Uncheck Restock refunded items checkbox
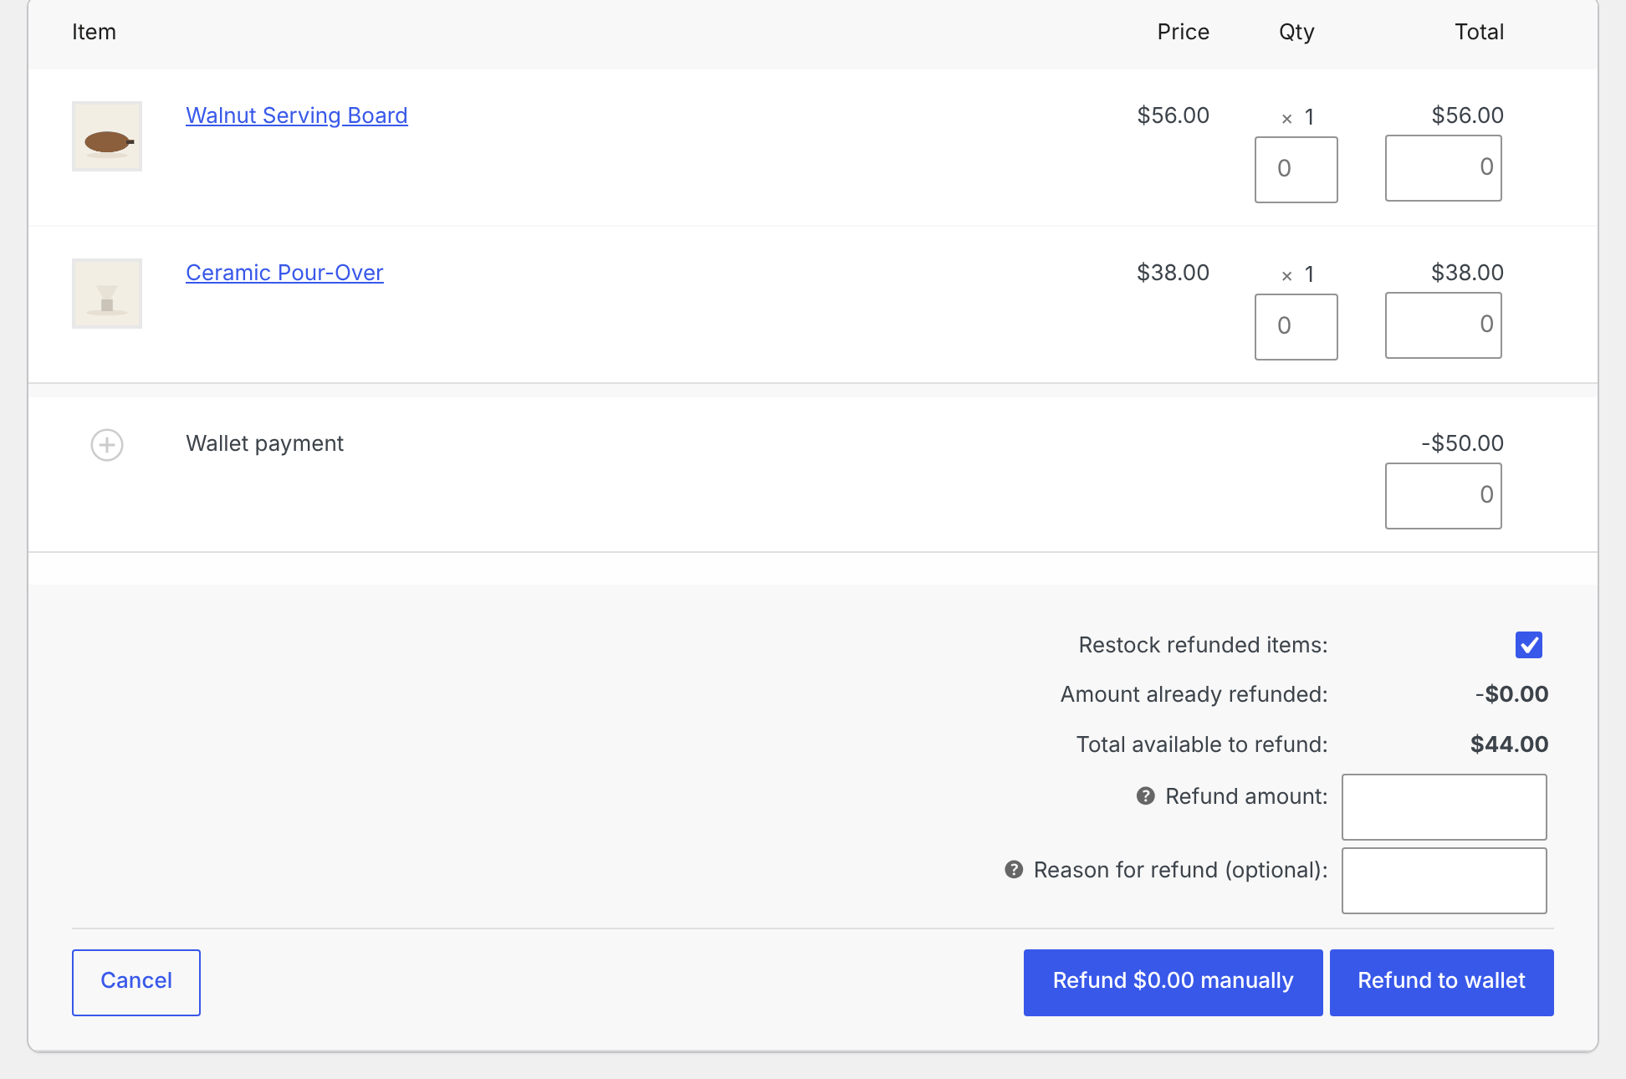 pos(1529,645)
